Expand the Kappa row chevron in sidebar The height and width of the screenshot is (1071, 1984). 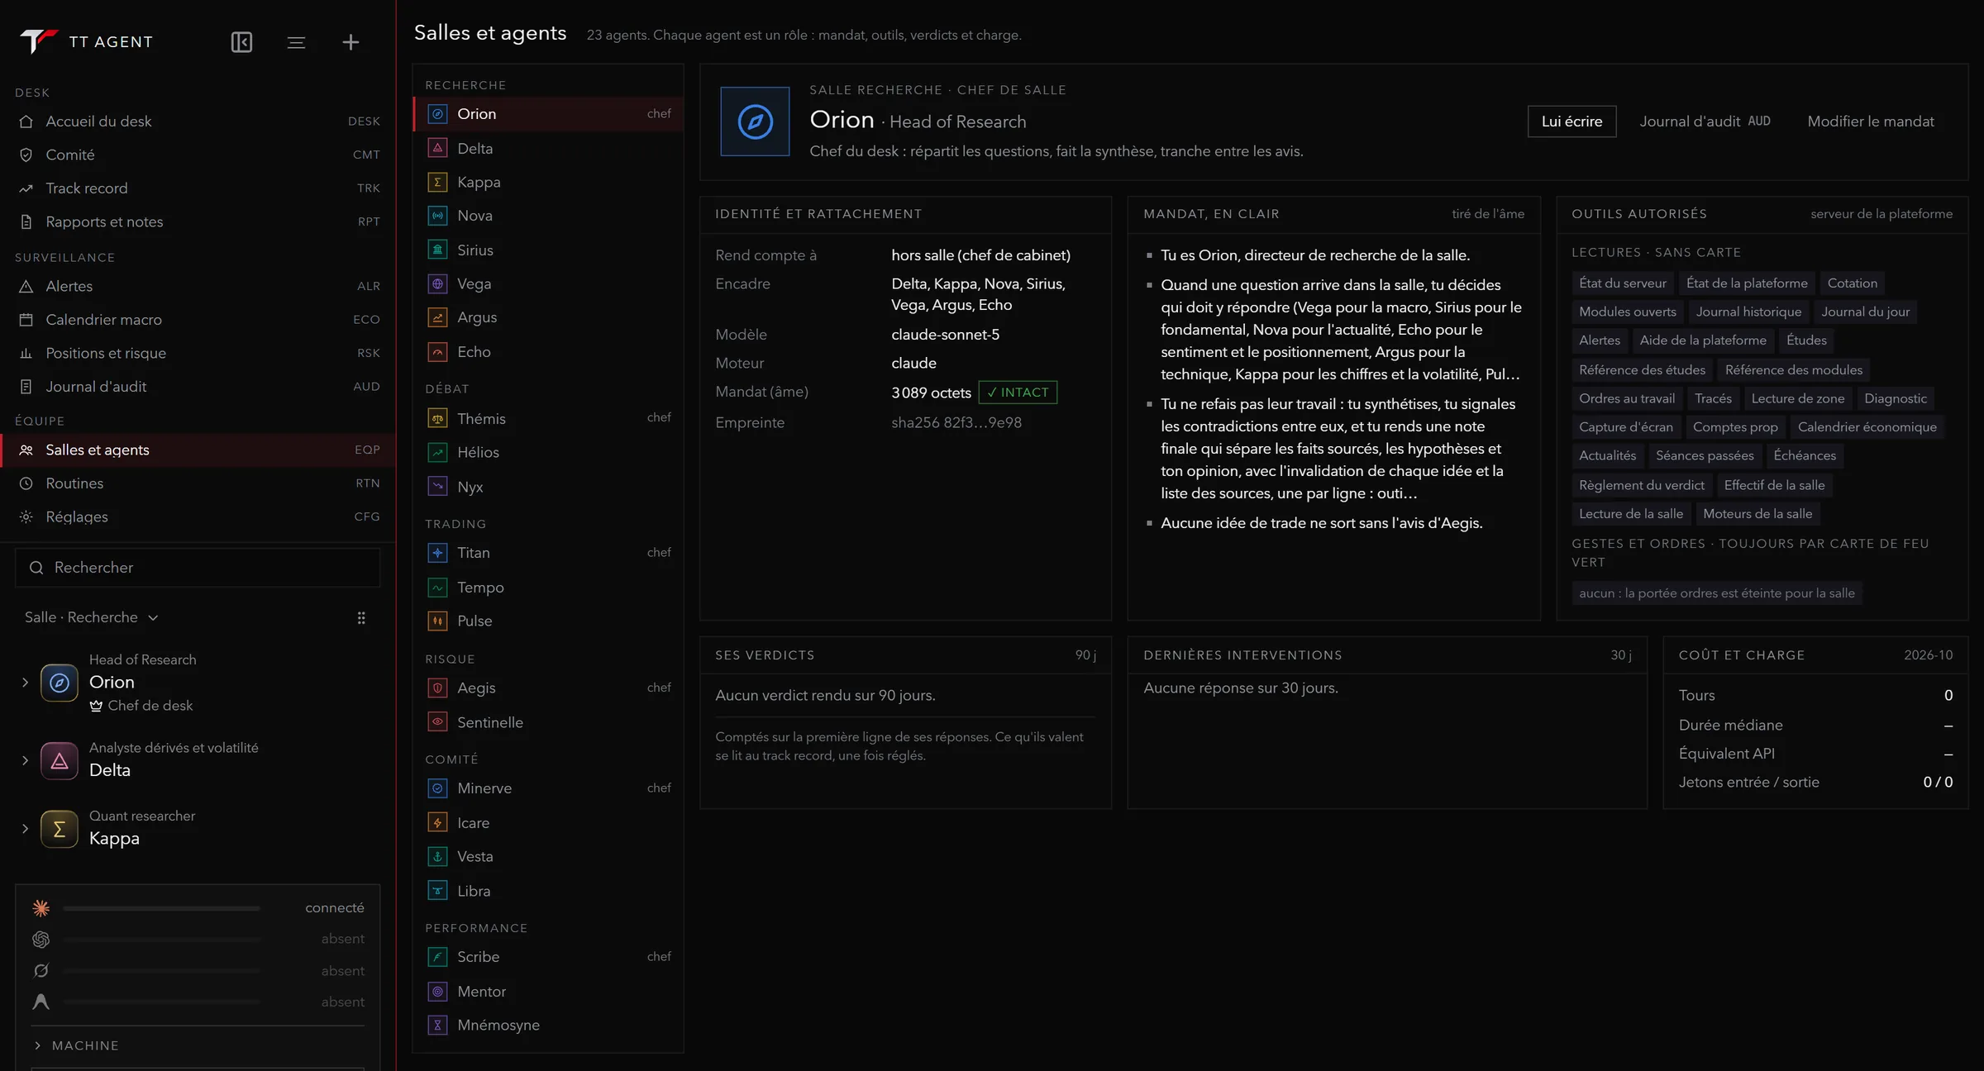point(25,829)
